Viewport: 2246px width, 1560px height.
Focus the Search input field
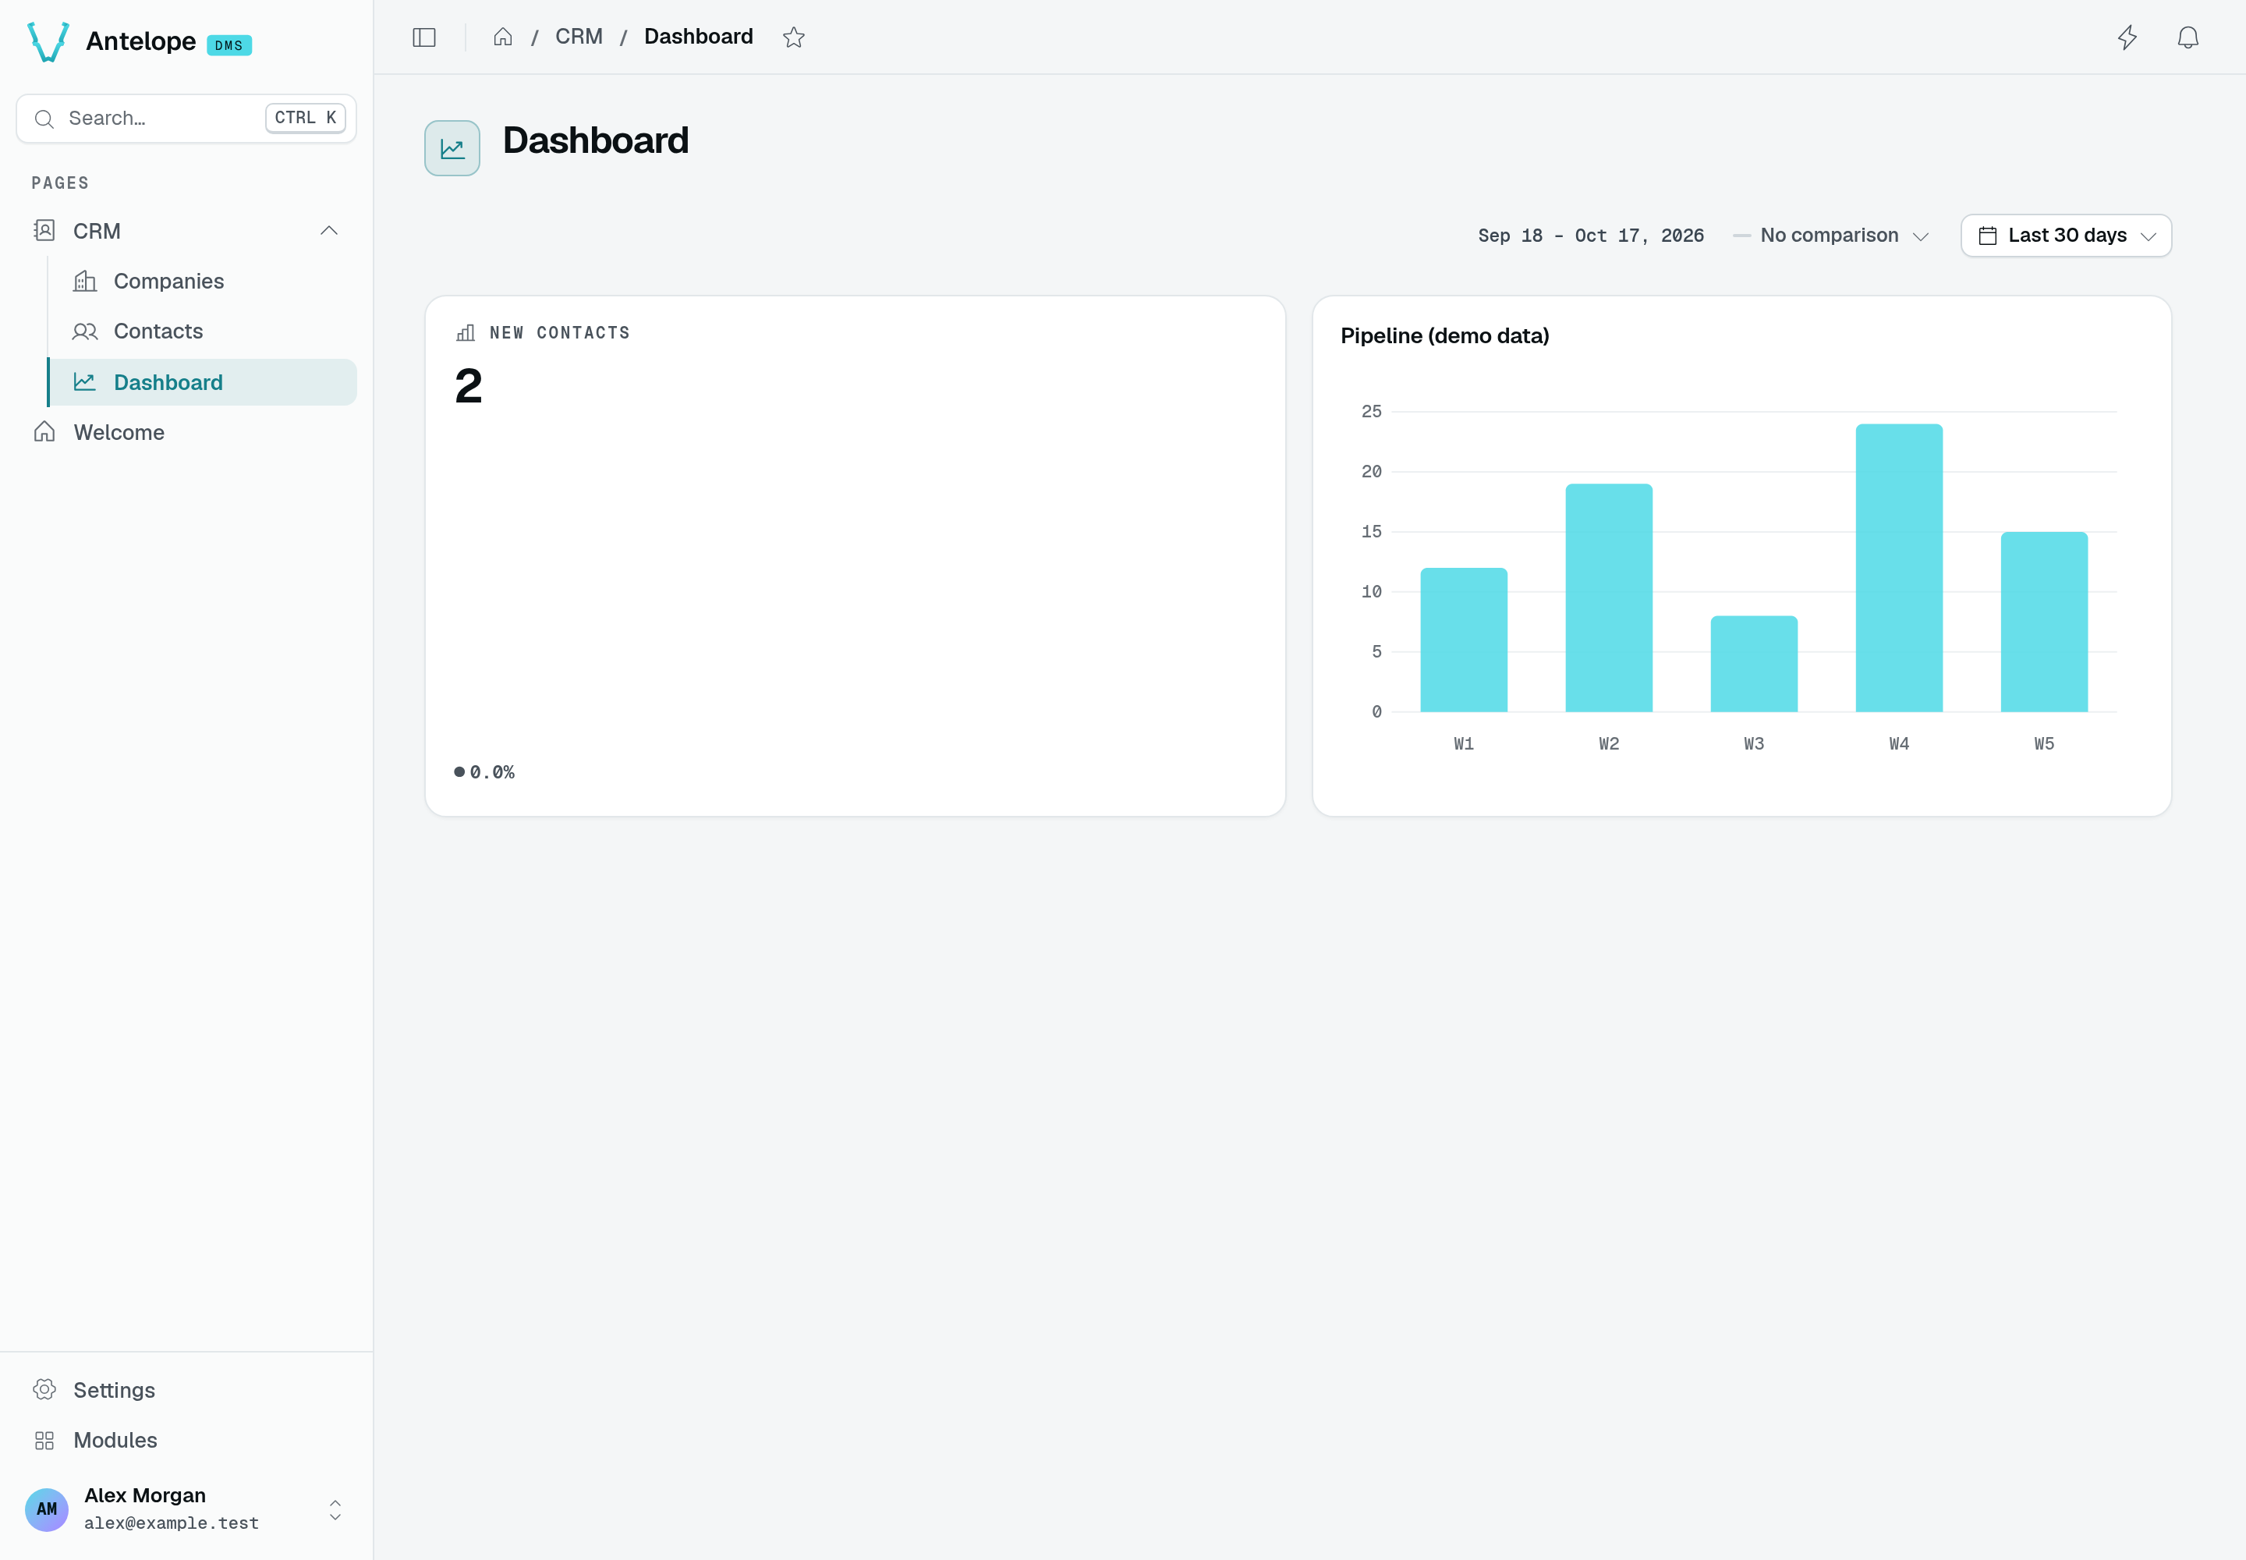pyautogui.click(x=186, y=119)
